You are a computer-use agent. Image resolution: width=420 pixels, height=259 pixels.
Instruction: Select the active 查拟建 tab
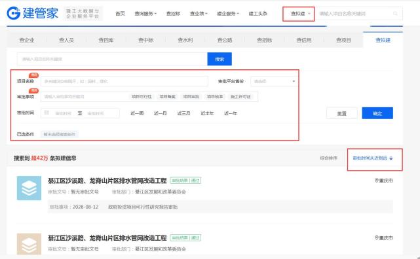[383, 40]
